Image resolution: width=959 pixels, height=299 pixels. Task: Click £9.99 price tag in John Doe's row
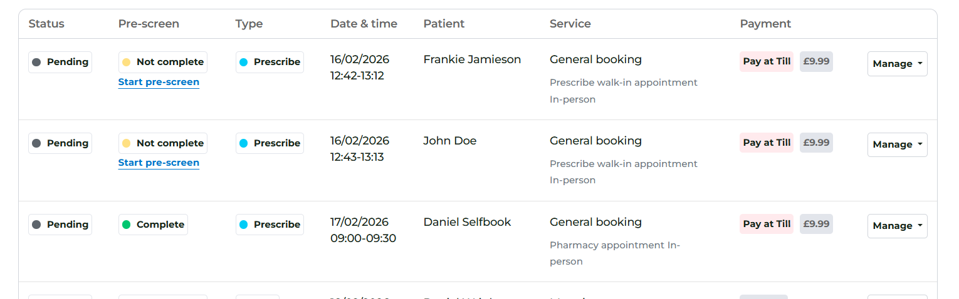pos(816,143)
